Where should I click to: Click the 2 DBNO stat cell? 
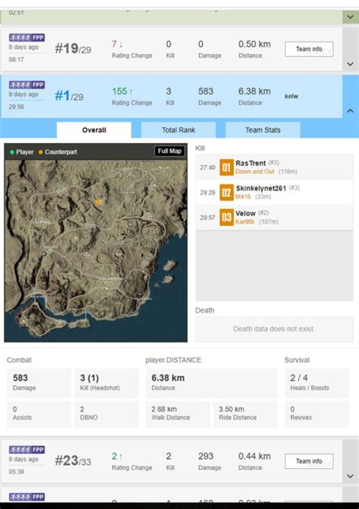107,413
